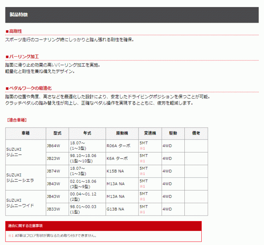Select the SUZUKI ジムニーシエラ vehicle cell
264x245 pixels.
[25, 178]
